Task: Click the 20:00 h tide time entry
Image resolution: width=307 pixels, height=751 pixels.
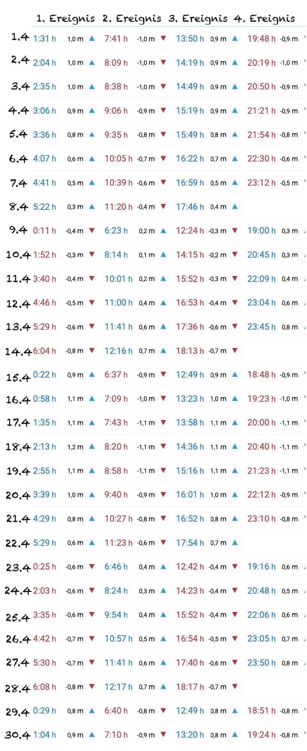Action: click(261, 423)
